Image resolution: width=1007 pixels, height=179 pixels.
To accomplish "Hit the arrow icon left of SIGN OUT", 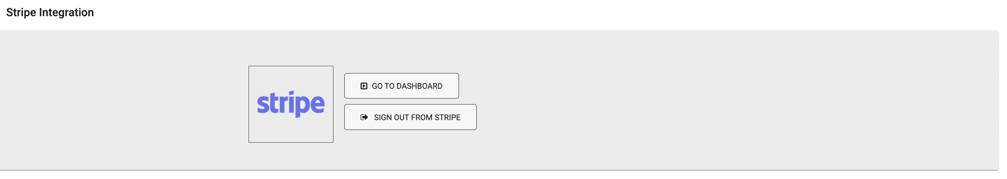I will click(364, 117).
